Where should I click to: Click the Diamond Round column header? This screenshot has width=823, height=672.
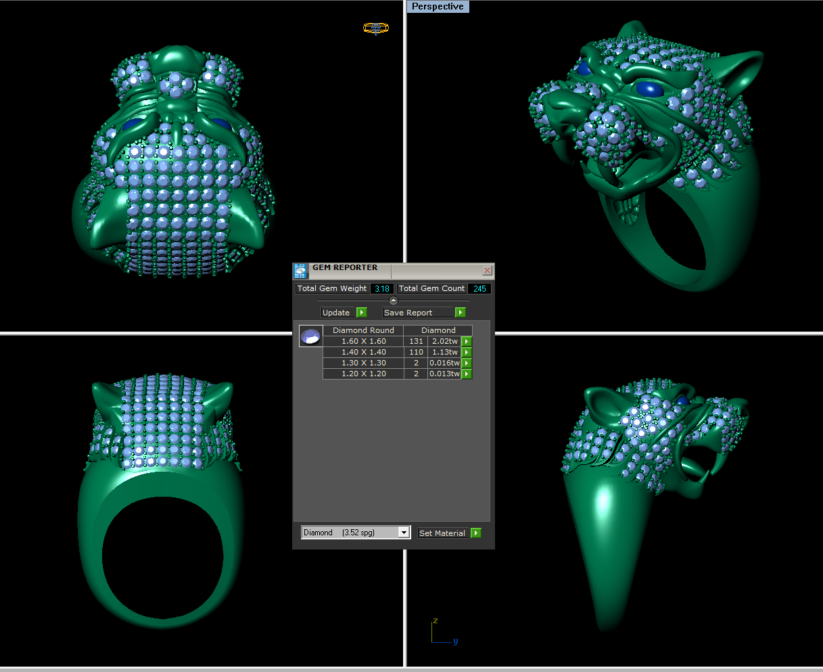363,330
